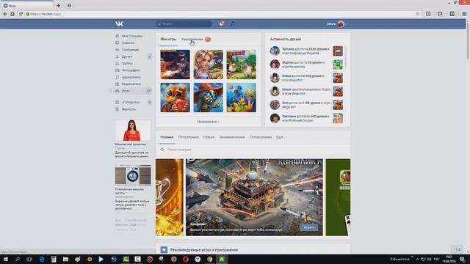Open the Ольга profile dropdown in header
Viewport: 470px width, 264px height.
pos(338,23)
